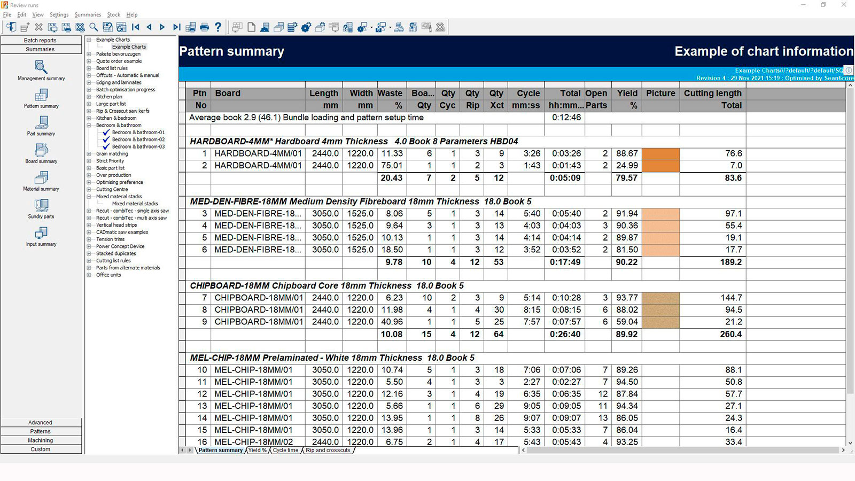Open the Management summary icon
Screen dimensions: 855x481
pyautogui.click(x=41, y=67)
